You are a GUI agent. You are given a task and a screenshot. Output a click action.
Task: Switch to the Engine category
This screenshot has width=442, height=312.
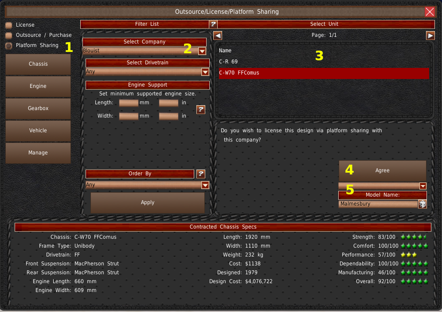point(38,87)
